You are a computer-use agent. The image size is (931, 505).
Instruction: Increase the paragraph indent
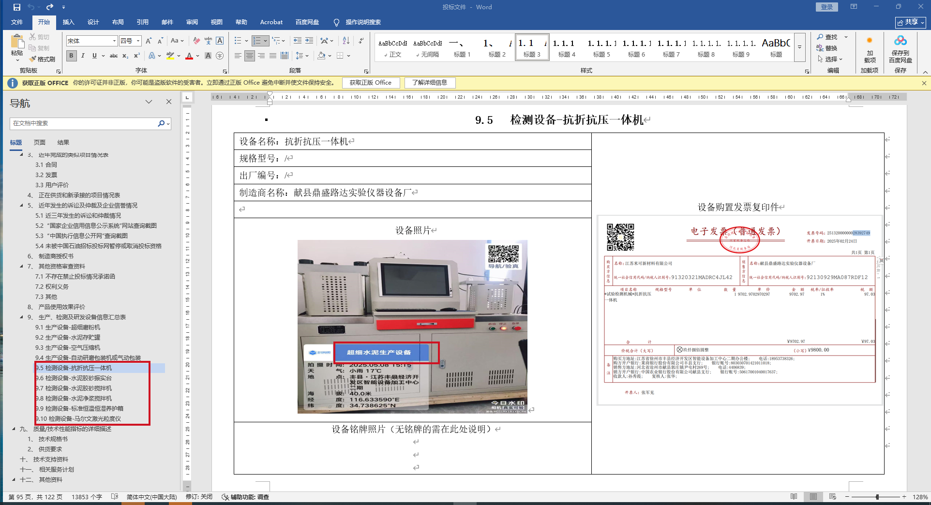tap(309, 41)
